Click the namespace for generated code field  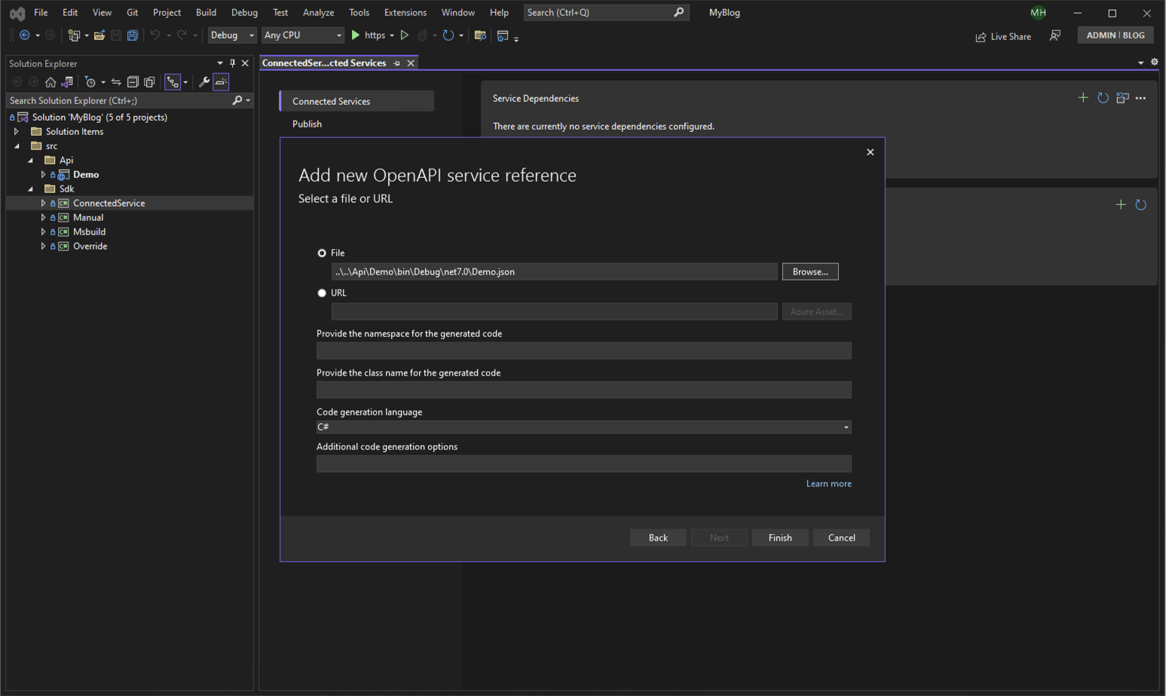pyautogui.click(x=583, y=351)
